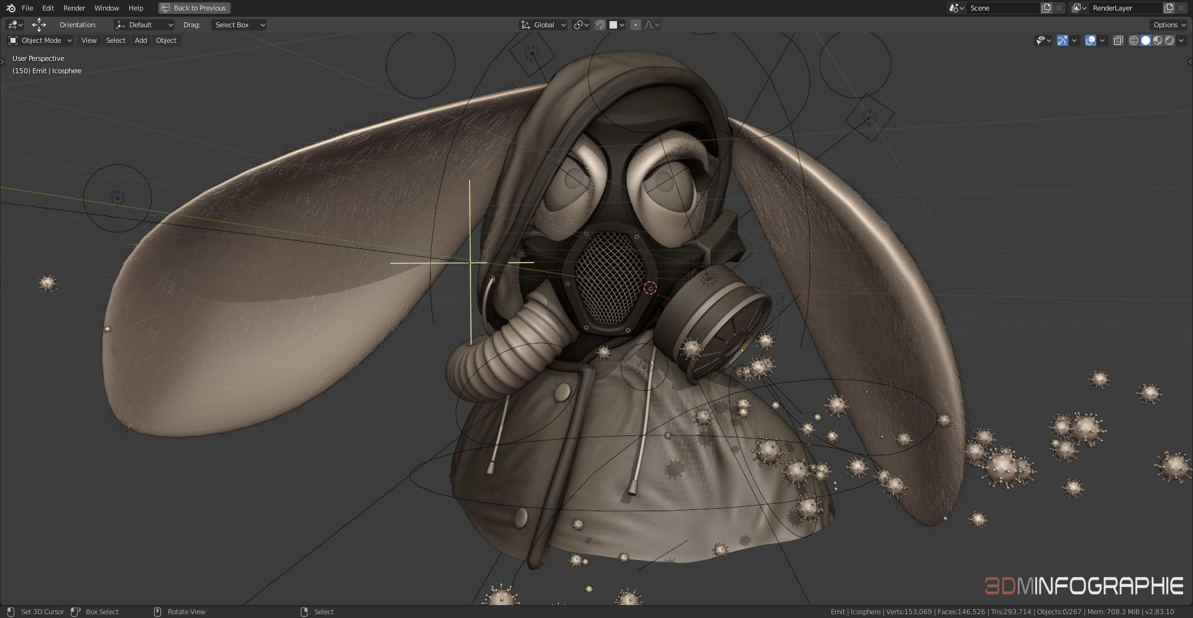Toggle viewport overlays
This screenshot has width=1193, height=618.
coord(1090,40)
